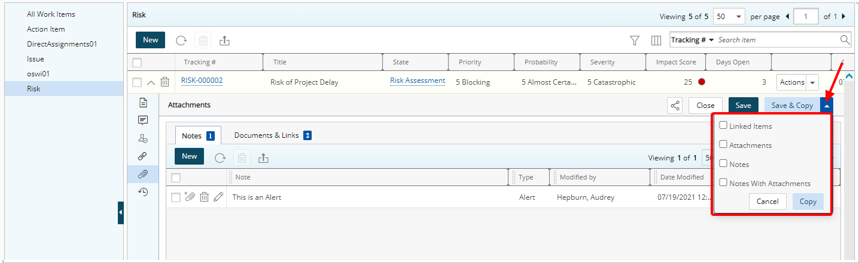Open the history clock icon
Viewport: 859px width, 263px height.
[143, 191]
